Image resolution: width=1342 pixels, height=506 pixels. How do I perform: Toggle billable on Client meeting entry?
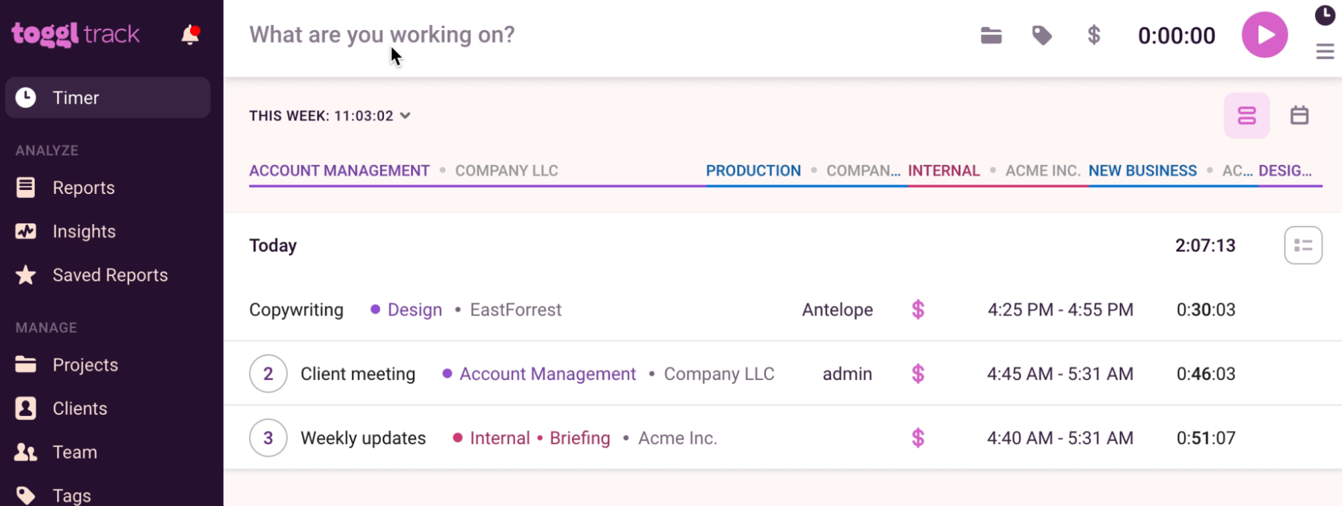[918, 374]
